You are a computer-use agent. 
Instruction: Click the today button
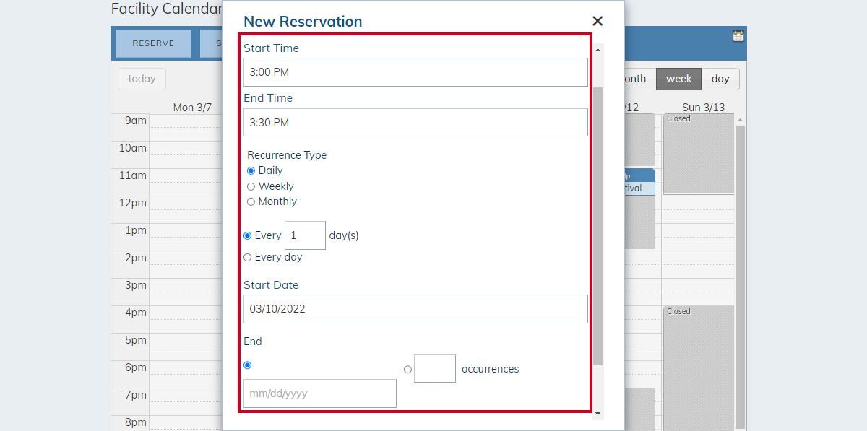click(142, 79)
